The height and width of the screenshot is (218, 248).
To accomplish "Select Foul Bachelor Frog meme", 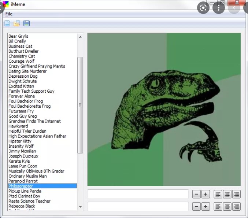I will click(x=26, y=101).
